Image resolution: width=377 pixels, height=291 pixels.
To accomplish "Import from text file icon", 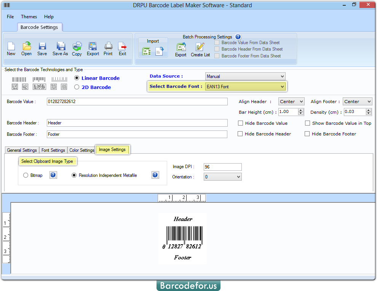I will [x=159, y=51].
